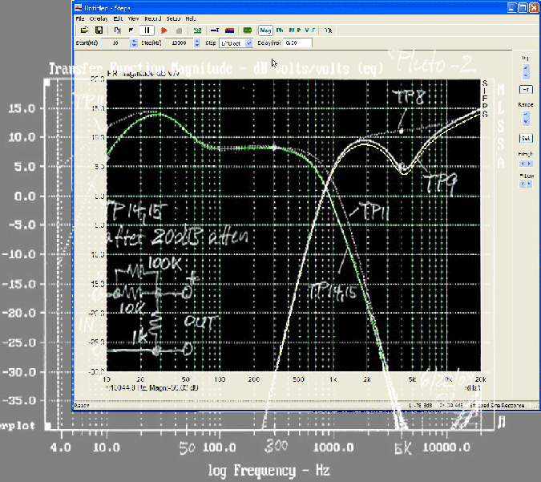Open the Edit menu

pyautogui.click(x=118, y=18)
